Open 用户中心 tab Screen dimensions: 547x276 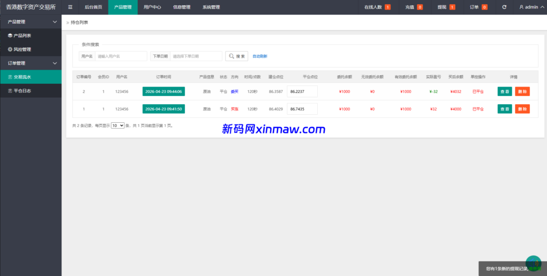(x=152, y=7)
